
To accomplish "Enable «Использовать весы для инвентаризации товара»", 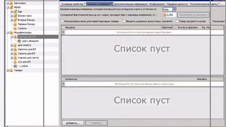I will pos(62,21).
